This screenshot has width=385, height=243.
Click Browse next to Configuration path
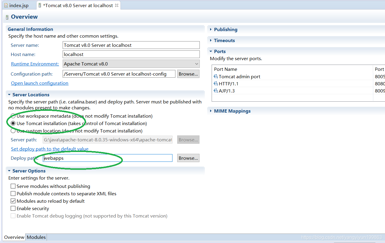tap(188, 74)
